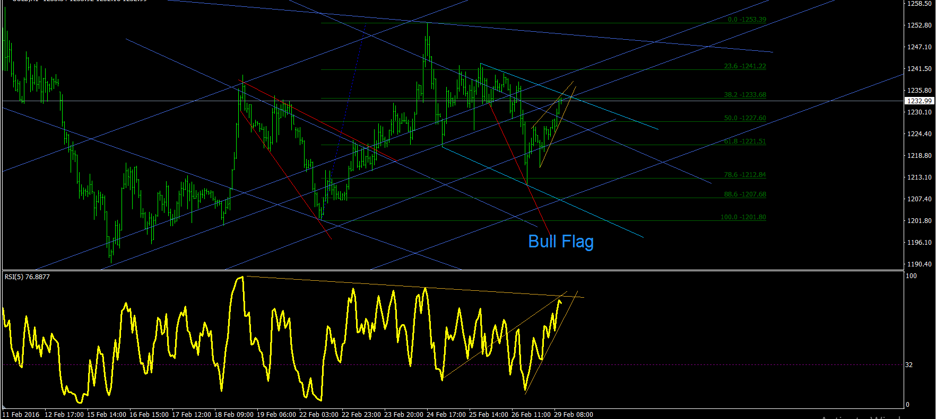Screen dimensions: 936x419
Task: Click price scale value 1241.50
Action: tap(920, 69)
